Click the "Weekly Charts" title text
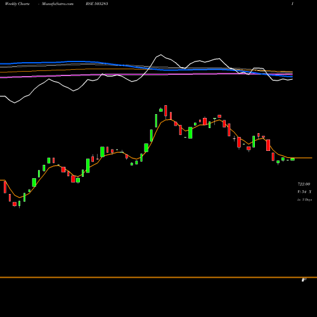 (x=17, y=4)
